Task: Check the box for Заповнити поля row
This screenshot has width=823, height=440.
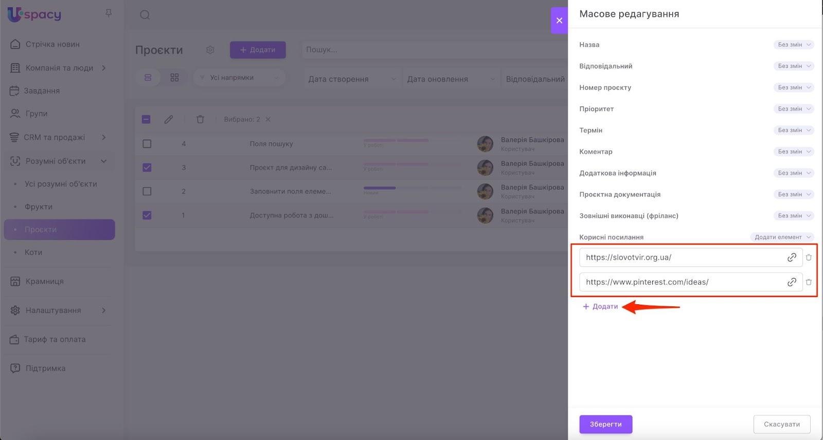Action: [x=147, y=191]
